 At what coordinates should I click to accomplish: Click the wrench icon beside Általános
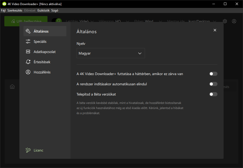[x=28, y=31]
